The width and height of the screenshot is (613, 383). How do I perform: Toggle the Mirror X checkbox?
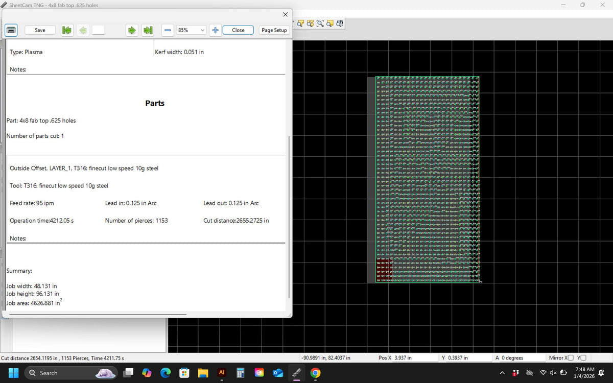570,357
